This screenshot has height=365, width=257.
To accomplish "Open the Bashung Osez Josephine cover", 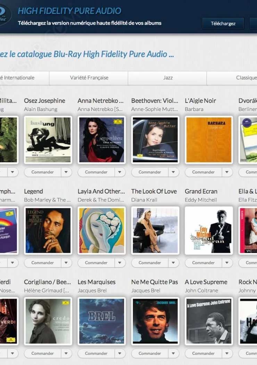I will coord(48,140).
